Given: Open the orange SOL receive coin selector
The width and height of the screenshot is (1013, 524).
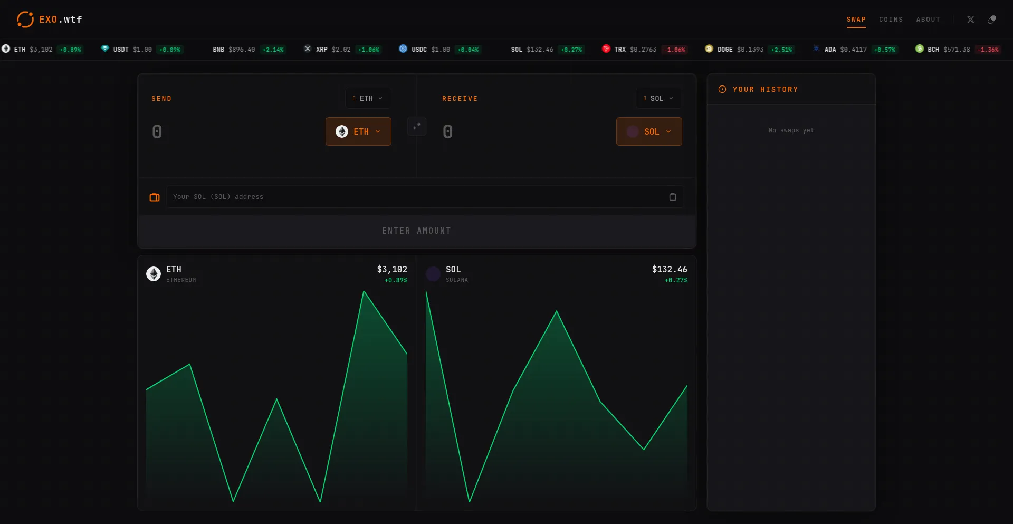Looking at the screenshot, I should [648, 131].
